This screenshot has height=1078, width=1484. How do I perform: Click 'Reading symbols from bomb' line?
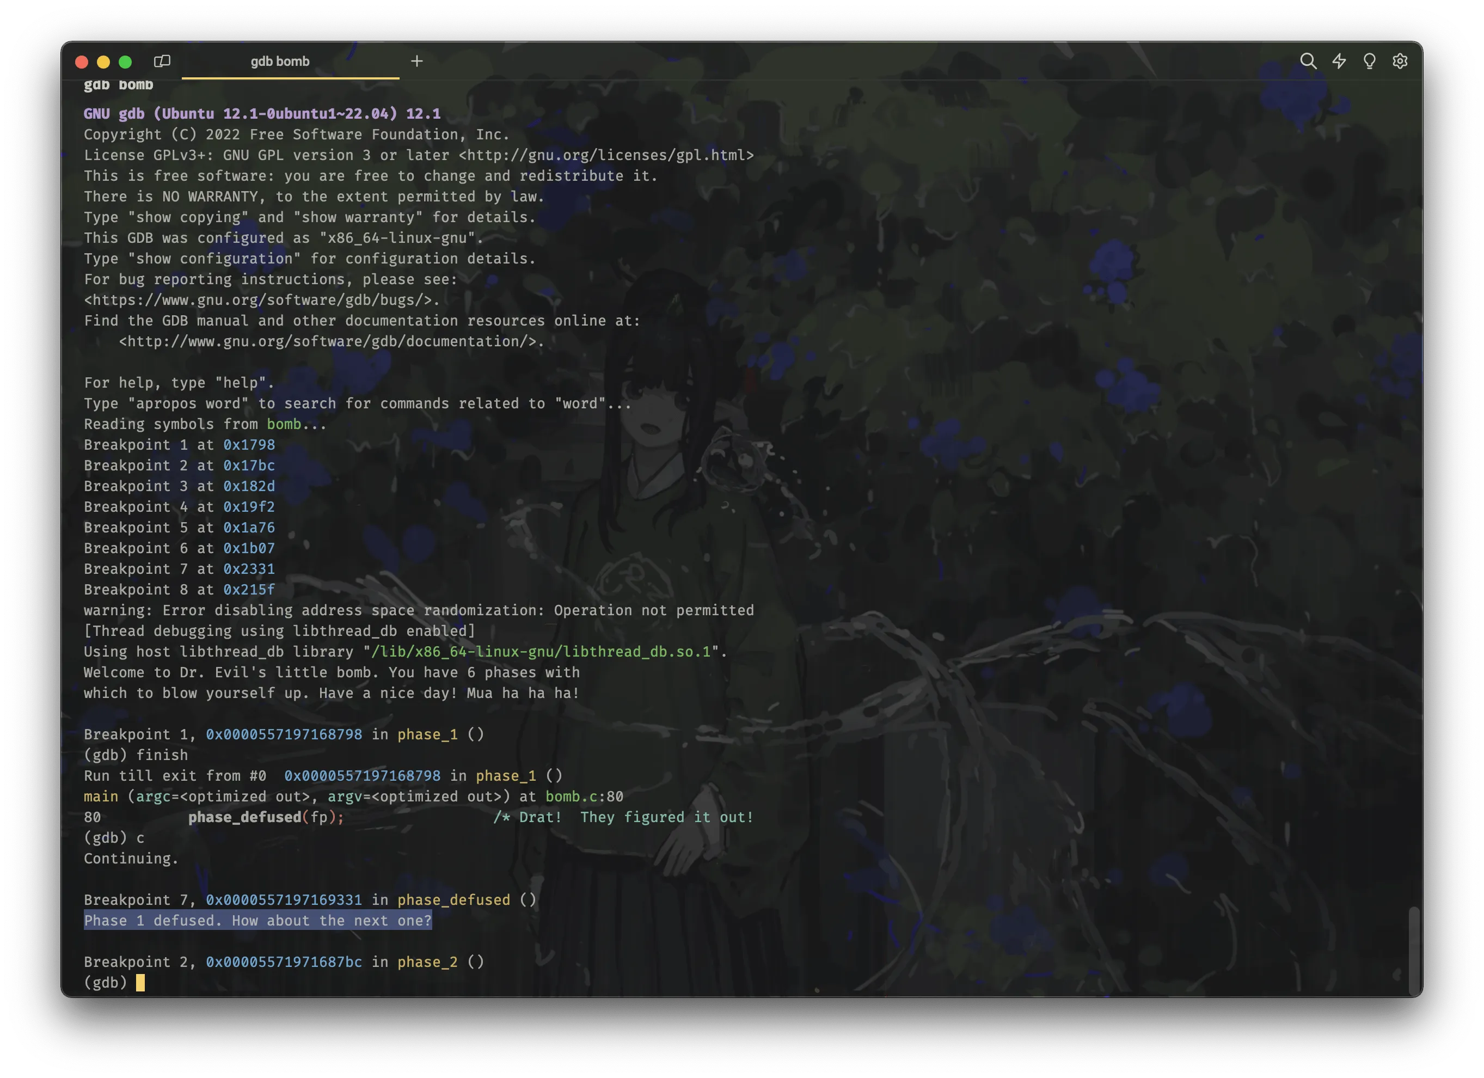[x=205, y=424]
